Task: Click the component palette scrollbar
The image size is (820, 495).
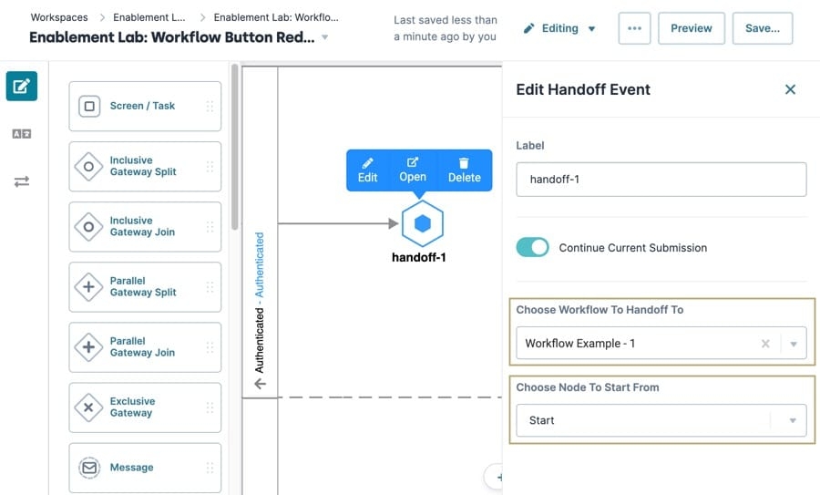Action: coord(235,147)
